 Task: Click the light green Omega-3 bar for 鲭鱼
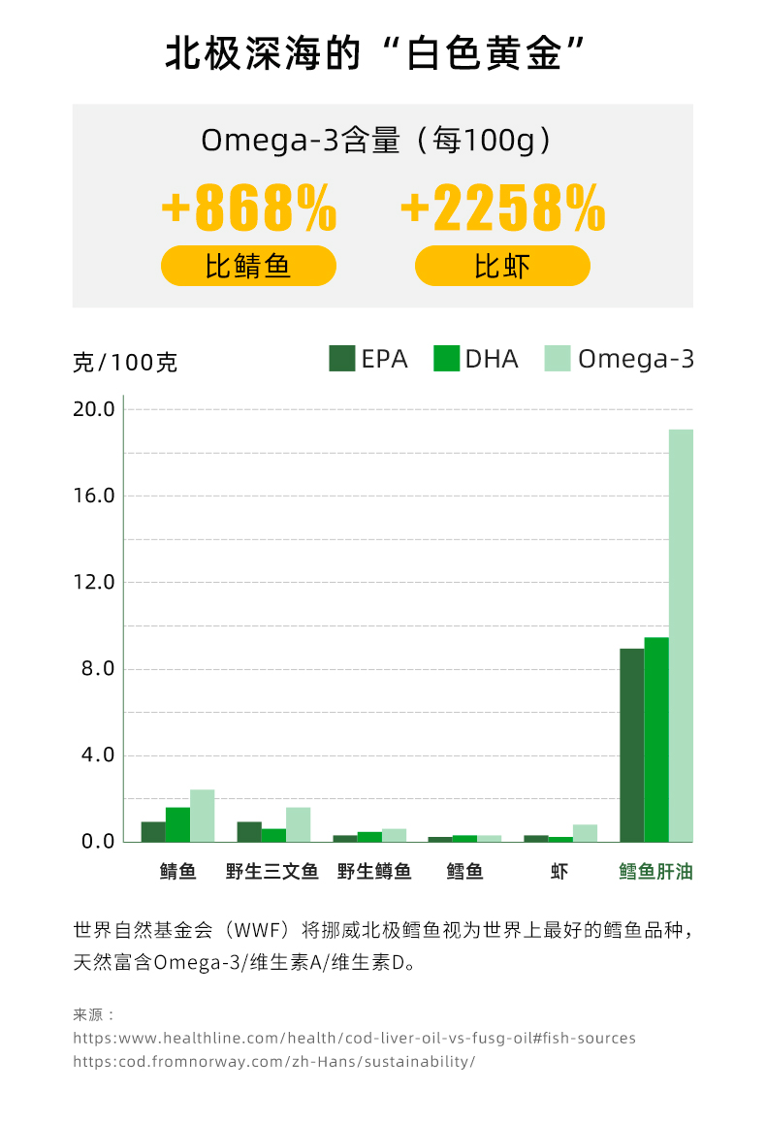pos(202,816)
